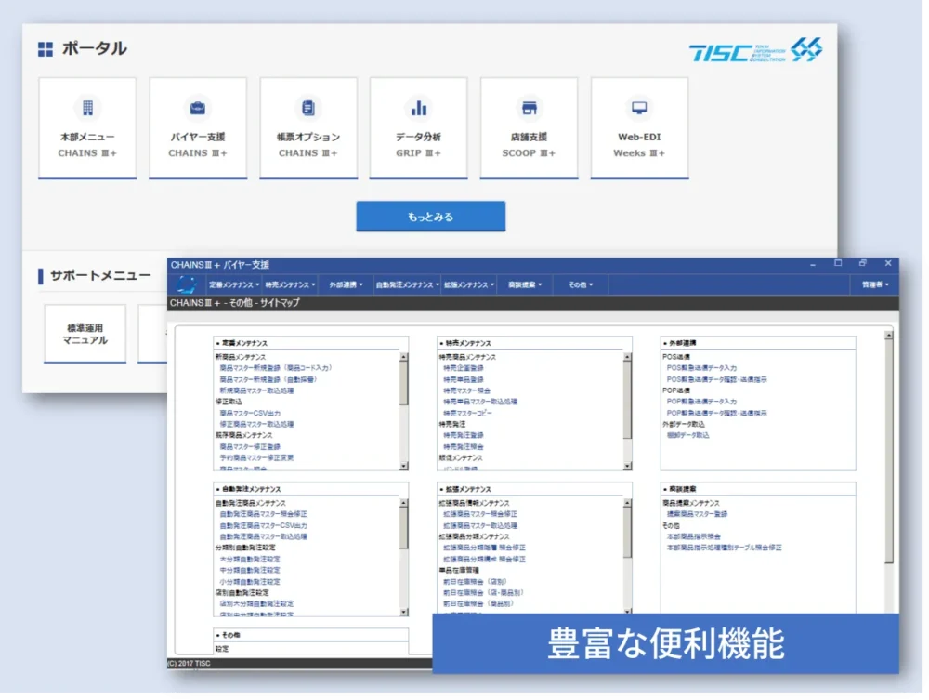This screenshot has width=929, height=700.
Task: Select the 新規商品マスター取込処理 link
Action: pos(256,390)
